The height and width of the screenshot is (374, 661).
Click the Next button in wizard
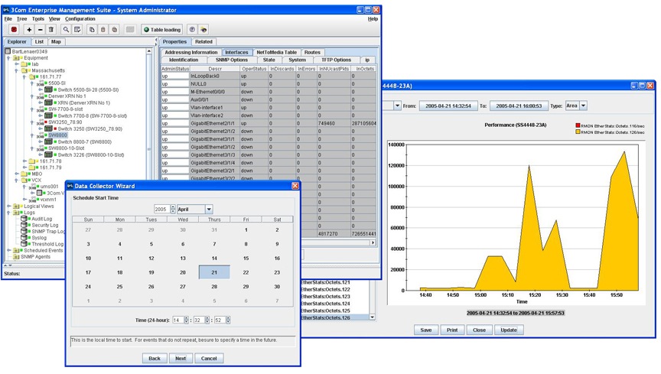(x=181, y=359)
